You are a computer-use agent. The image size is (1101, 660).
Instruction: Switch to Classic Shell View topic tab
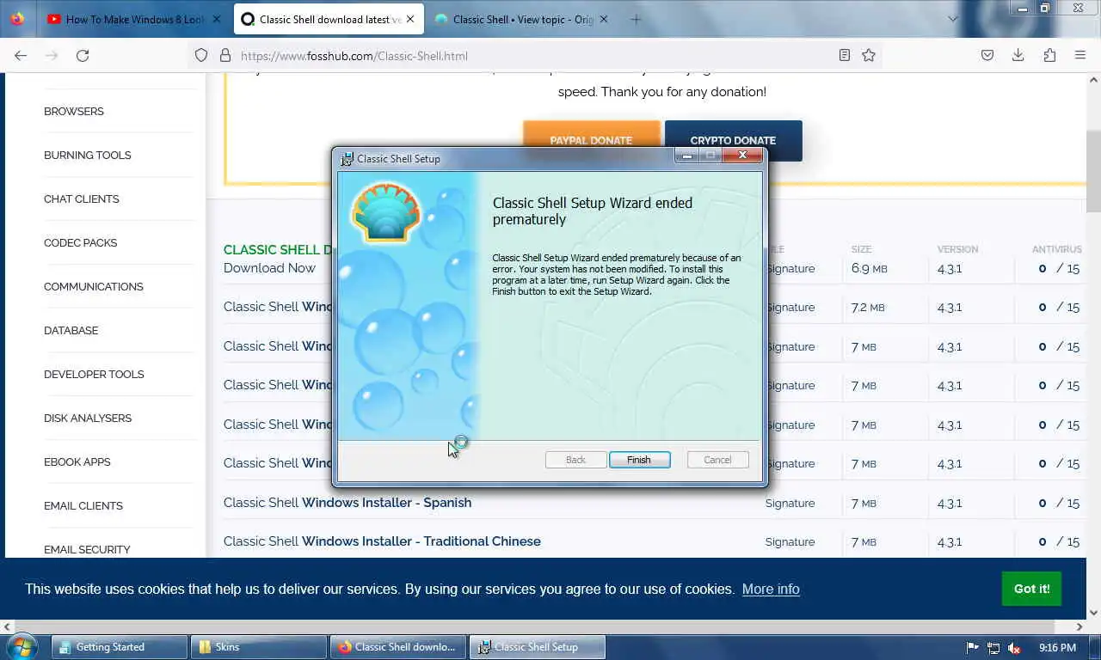[523, 19]
